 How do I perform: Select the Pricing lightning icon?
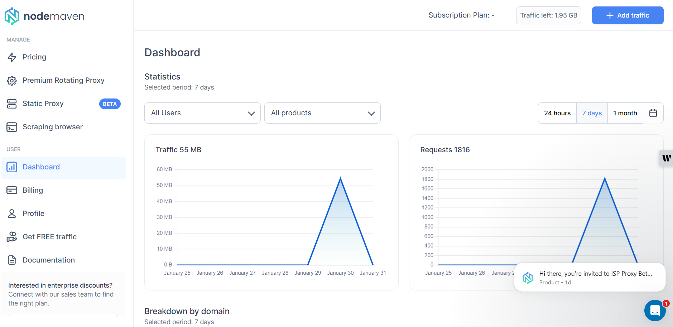(12, 57)
